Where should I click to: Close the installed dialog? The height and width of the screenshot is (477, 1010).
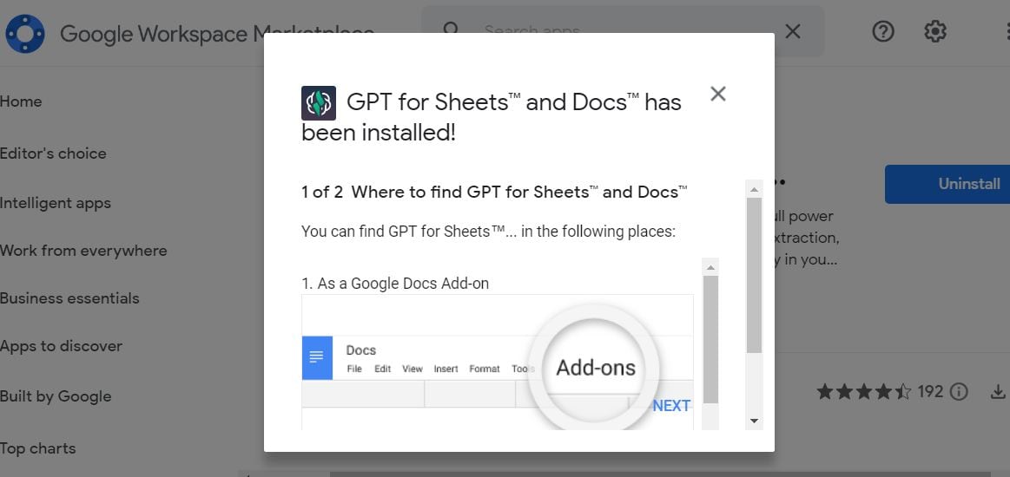coord(717,94)
